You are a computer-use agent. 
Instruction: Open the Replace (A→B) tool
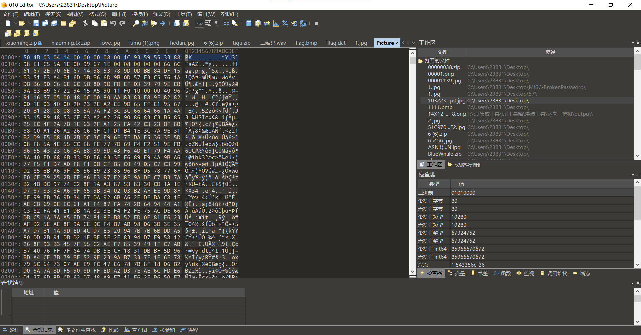pos(145,23)
